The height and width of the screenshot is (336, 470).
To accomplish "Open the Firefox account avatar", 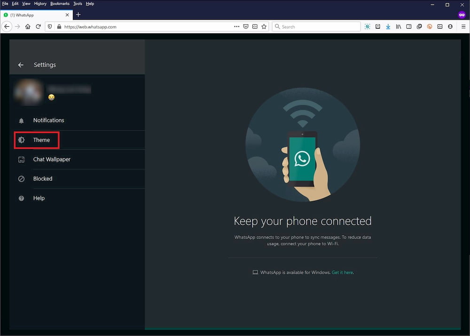I will point(450,27).
